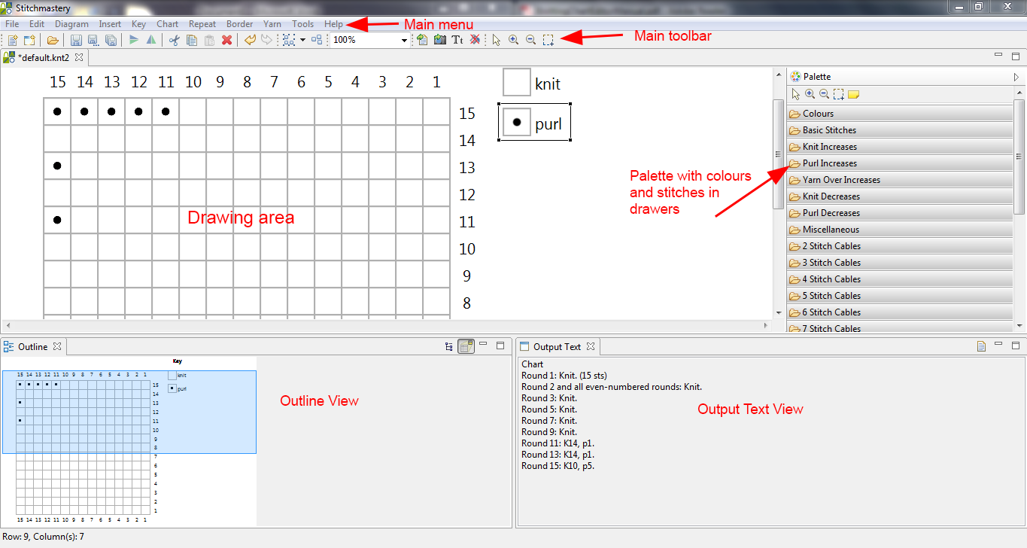
Task: Open the Chart menu
Action: (x=167, y=24)
